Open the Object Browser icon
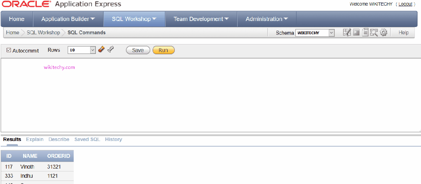The image size is (421, 184). pos(347,33)
